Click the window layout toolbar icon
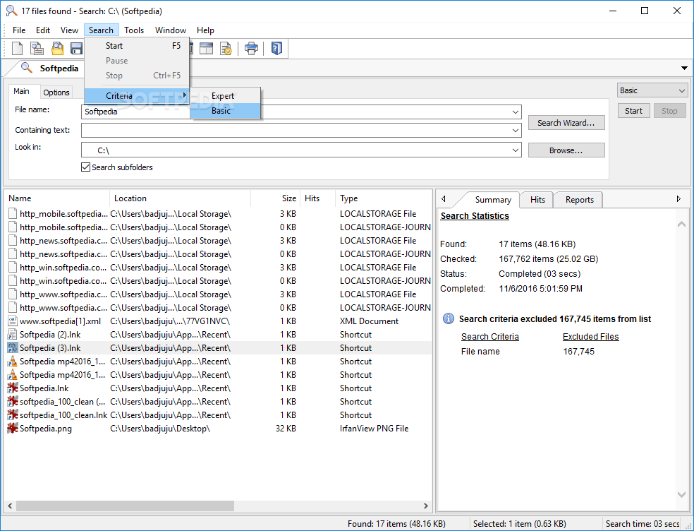 [x=206, y=48]
